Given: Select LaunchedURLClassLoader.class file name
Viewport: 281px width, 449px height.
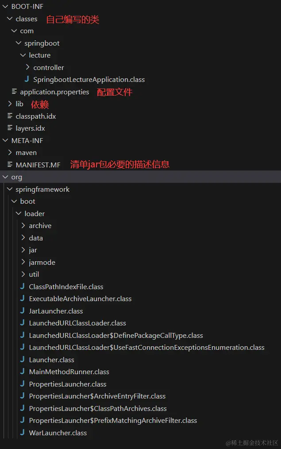Looking at the screenshot, I should [77, 323].
